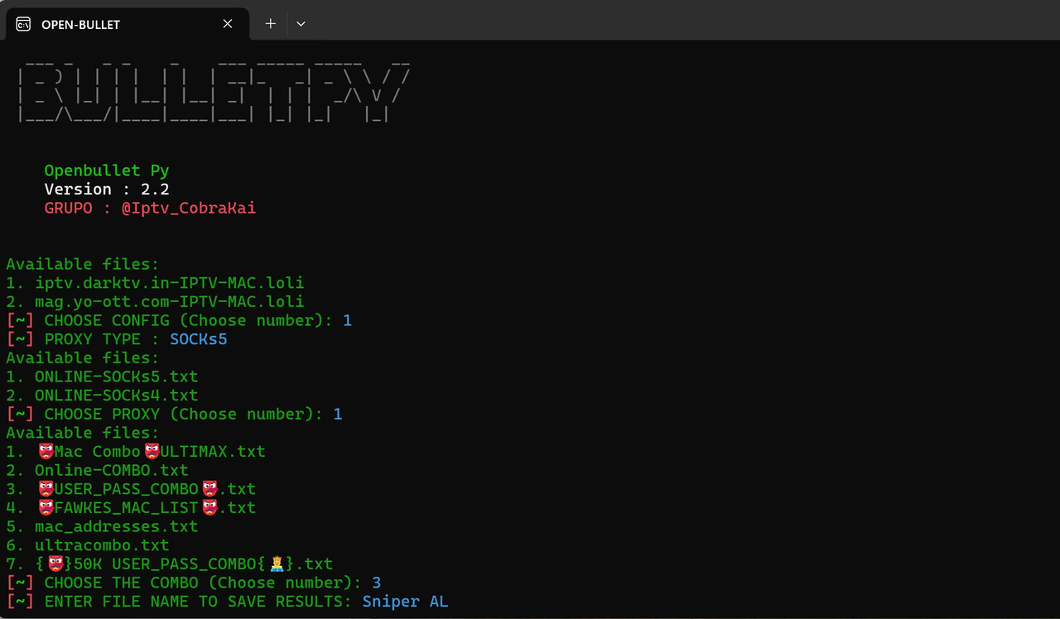Screen dimensions: 1060x619
Task: Click the person emoji in entry 7
Action: (x=277, y=564)
